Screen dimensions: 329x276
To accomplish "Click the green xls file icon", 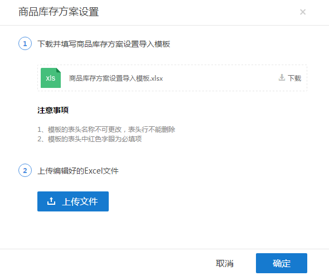I will coord(51,78).
